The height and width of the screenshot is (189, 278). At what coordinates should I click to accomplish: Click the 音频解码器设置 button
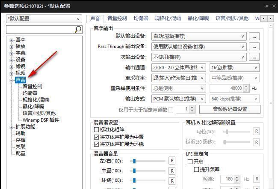[230, 109]
